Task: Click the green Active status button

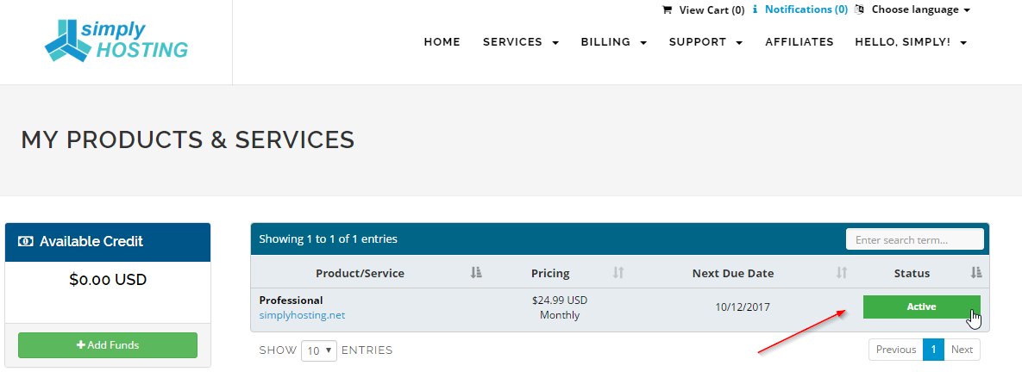Action: point(922,307)
